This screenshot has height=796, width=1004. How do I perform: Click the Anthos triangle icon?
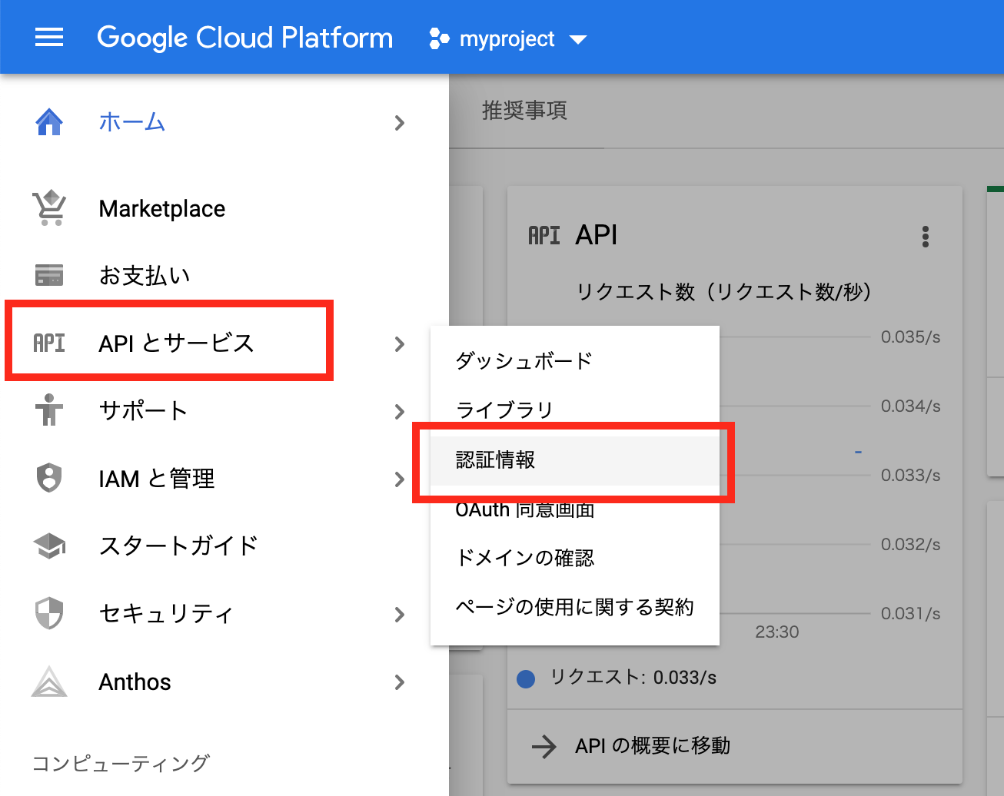[x=49, y=681]
